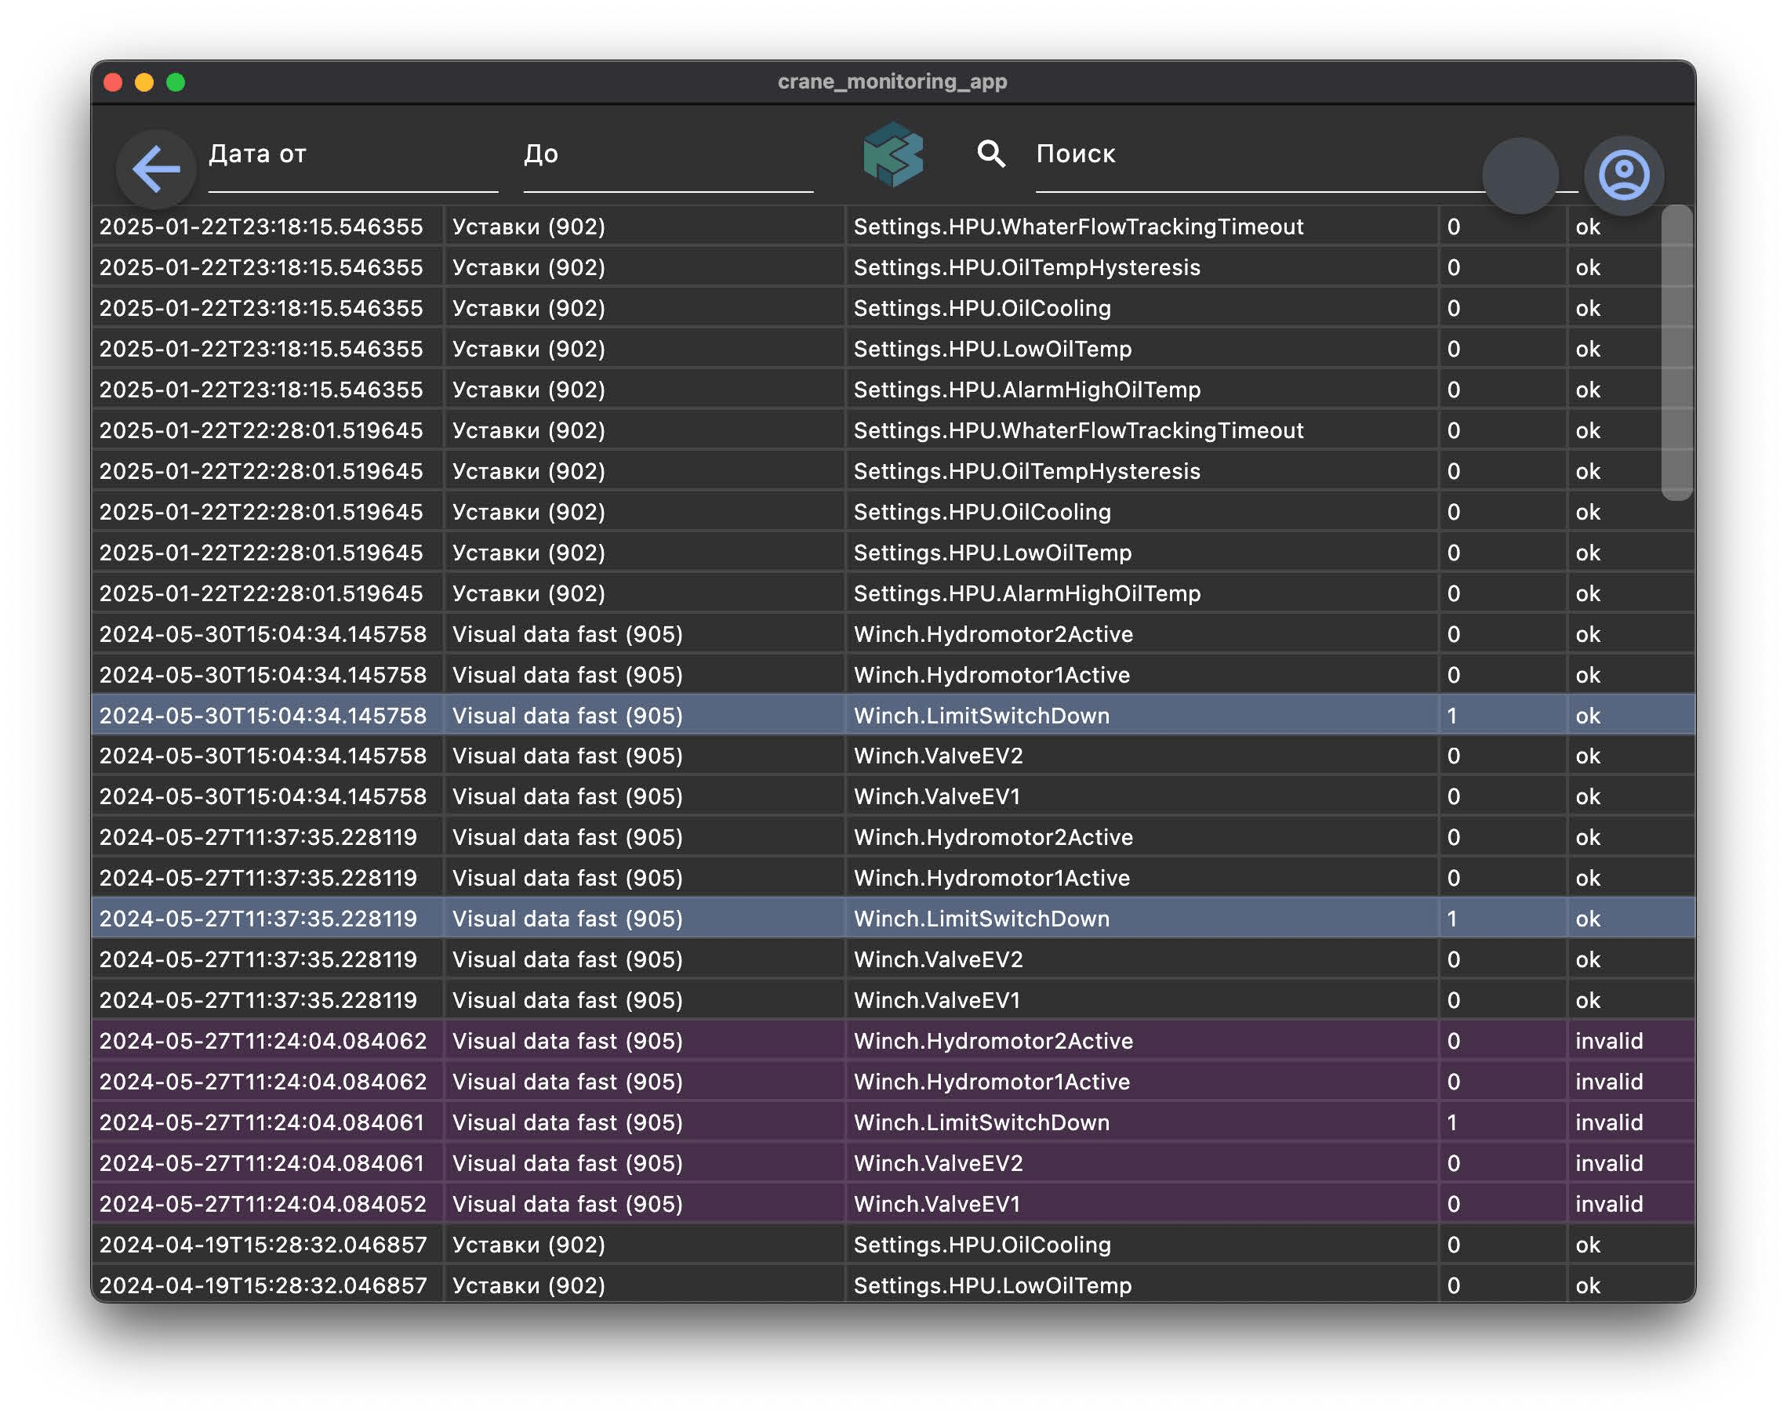This screenshot has height=1421, width=1787.
Task: Click Winch.ValveEV1 at 15:04:34
Action: click(x=936, y=796)
